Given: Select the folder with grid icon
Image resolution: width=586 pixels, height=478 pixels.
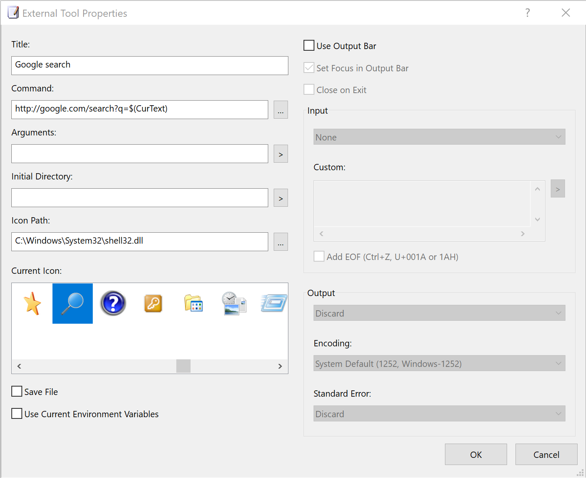Looking at the screenshot, I should [194, 303].
